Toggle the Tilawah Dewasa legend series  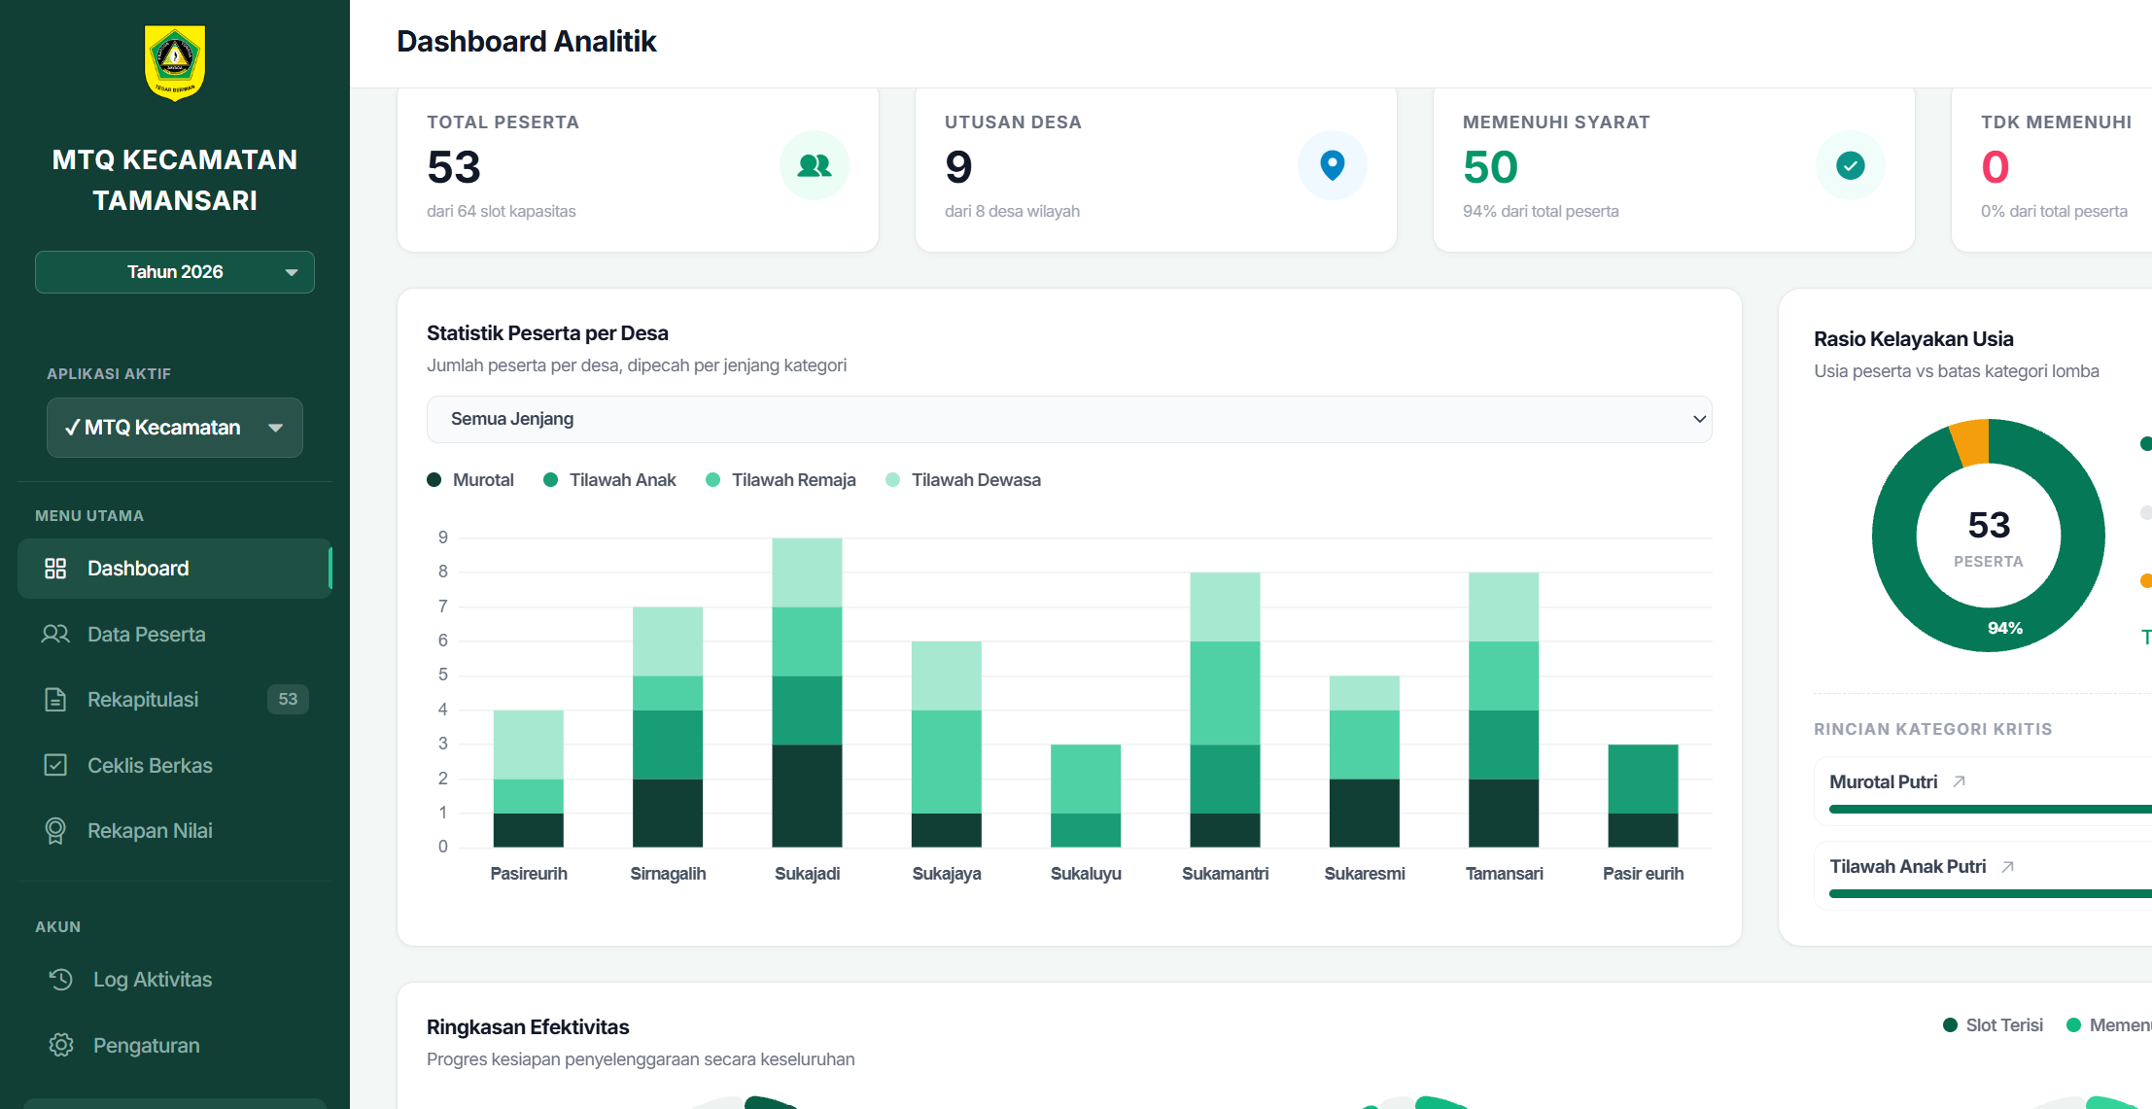[963, 480]
